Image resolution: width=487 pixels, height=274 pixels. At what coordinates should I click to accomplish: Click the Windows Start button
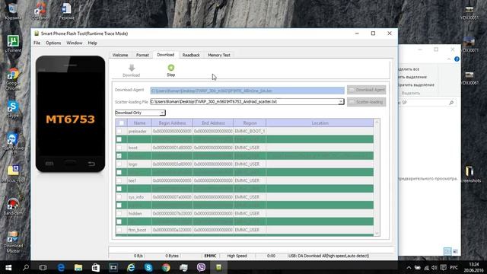coord(8,267)
